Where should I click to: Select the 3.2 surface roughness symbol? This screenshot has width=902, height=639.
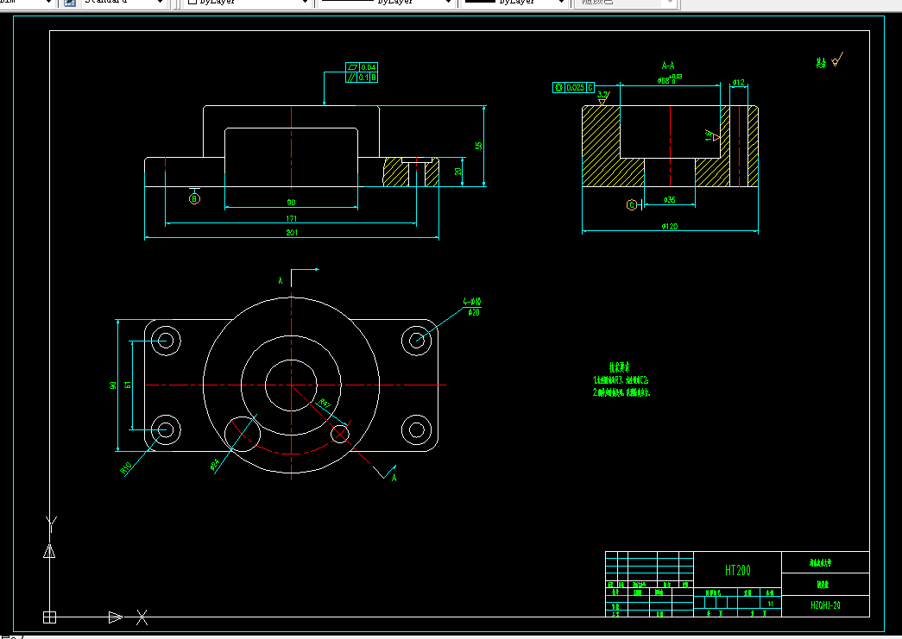click(602, 98)
